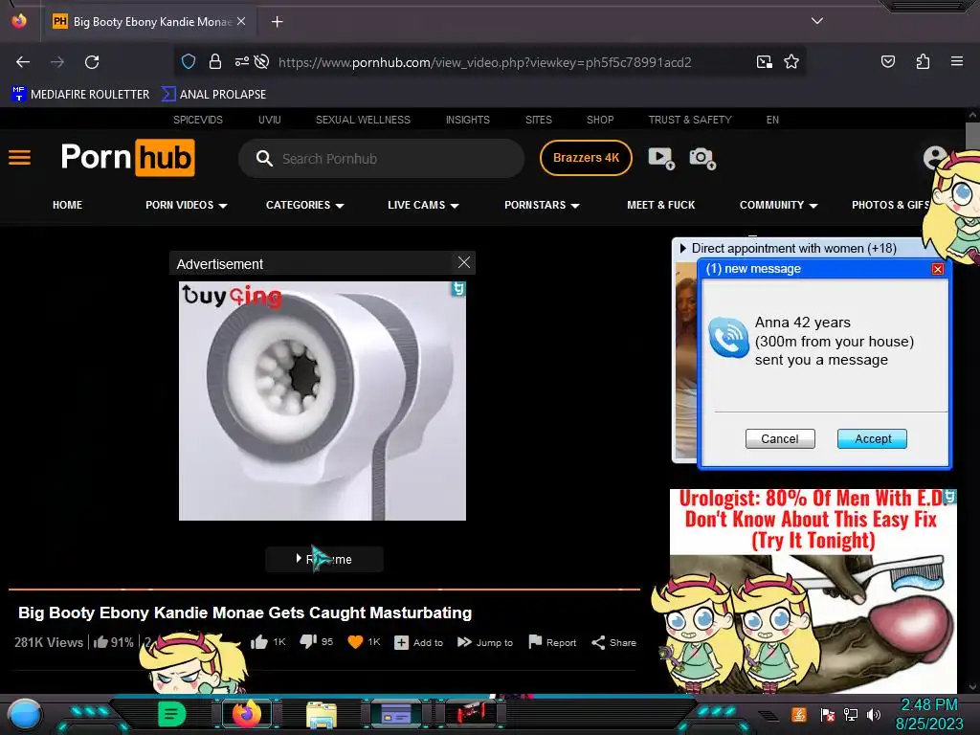Focus the browser address bar URL
980x735 pixels.
[485, 62]
